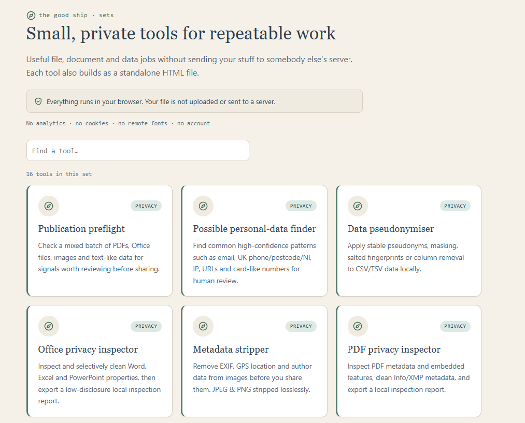Click the 'Useful file, document and data jobs' paragraph
The height and width of the screenshot is (423, 525).
click(x=190, y=66)
